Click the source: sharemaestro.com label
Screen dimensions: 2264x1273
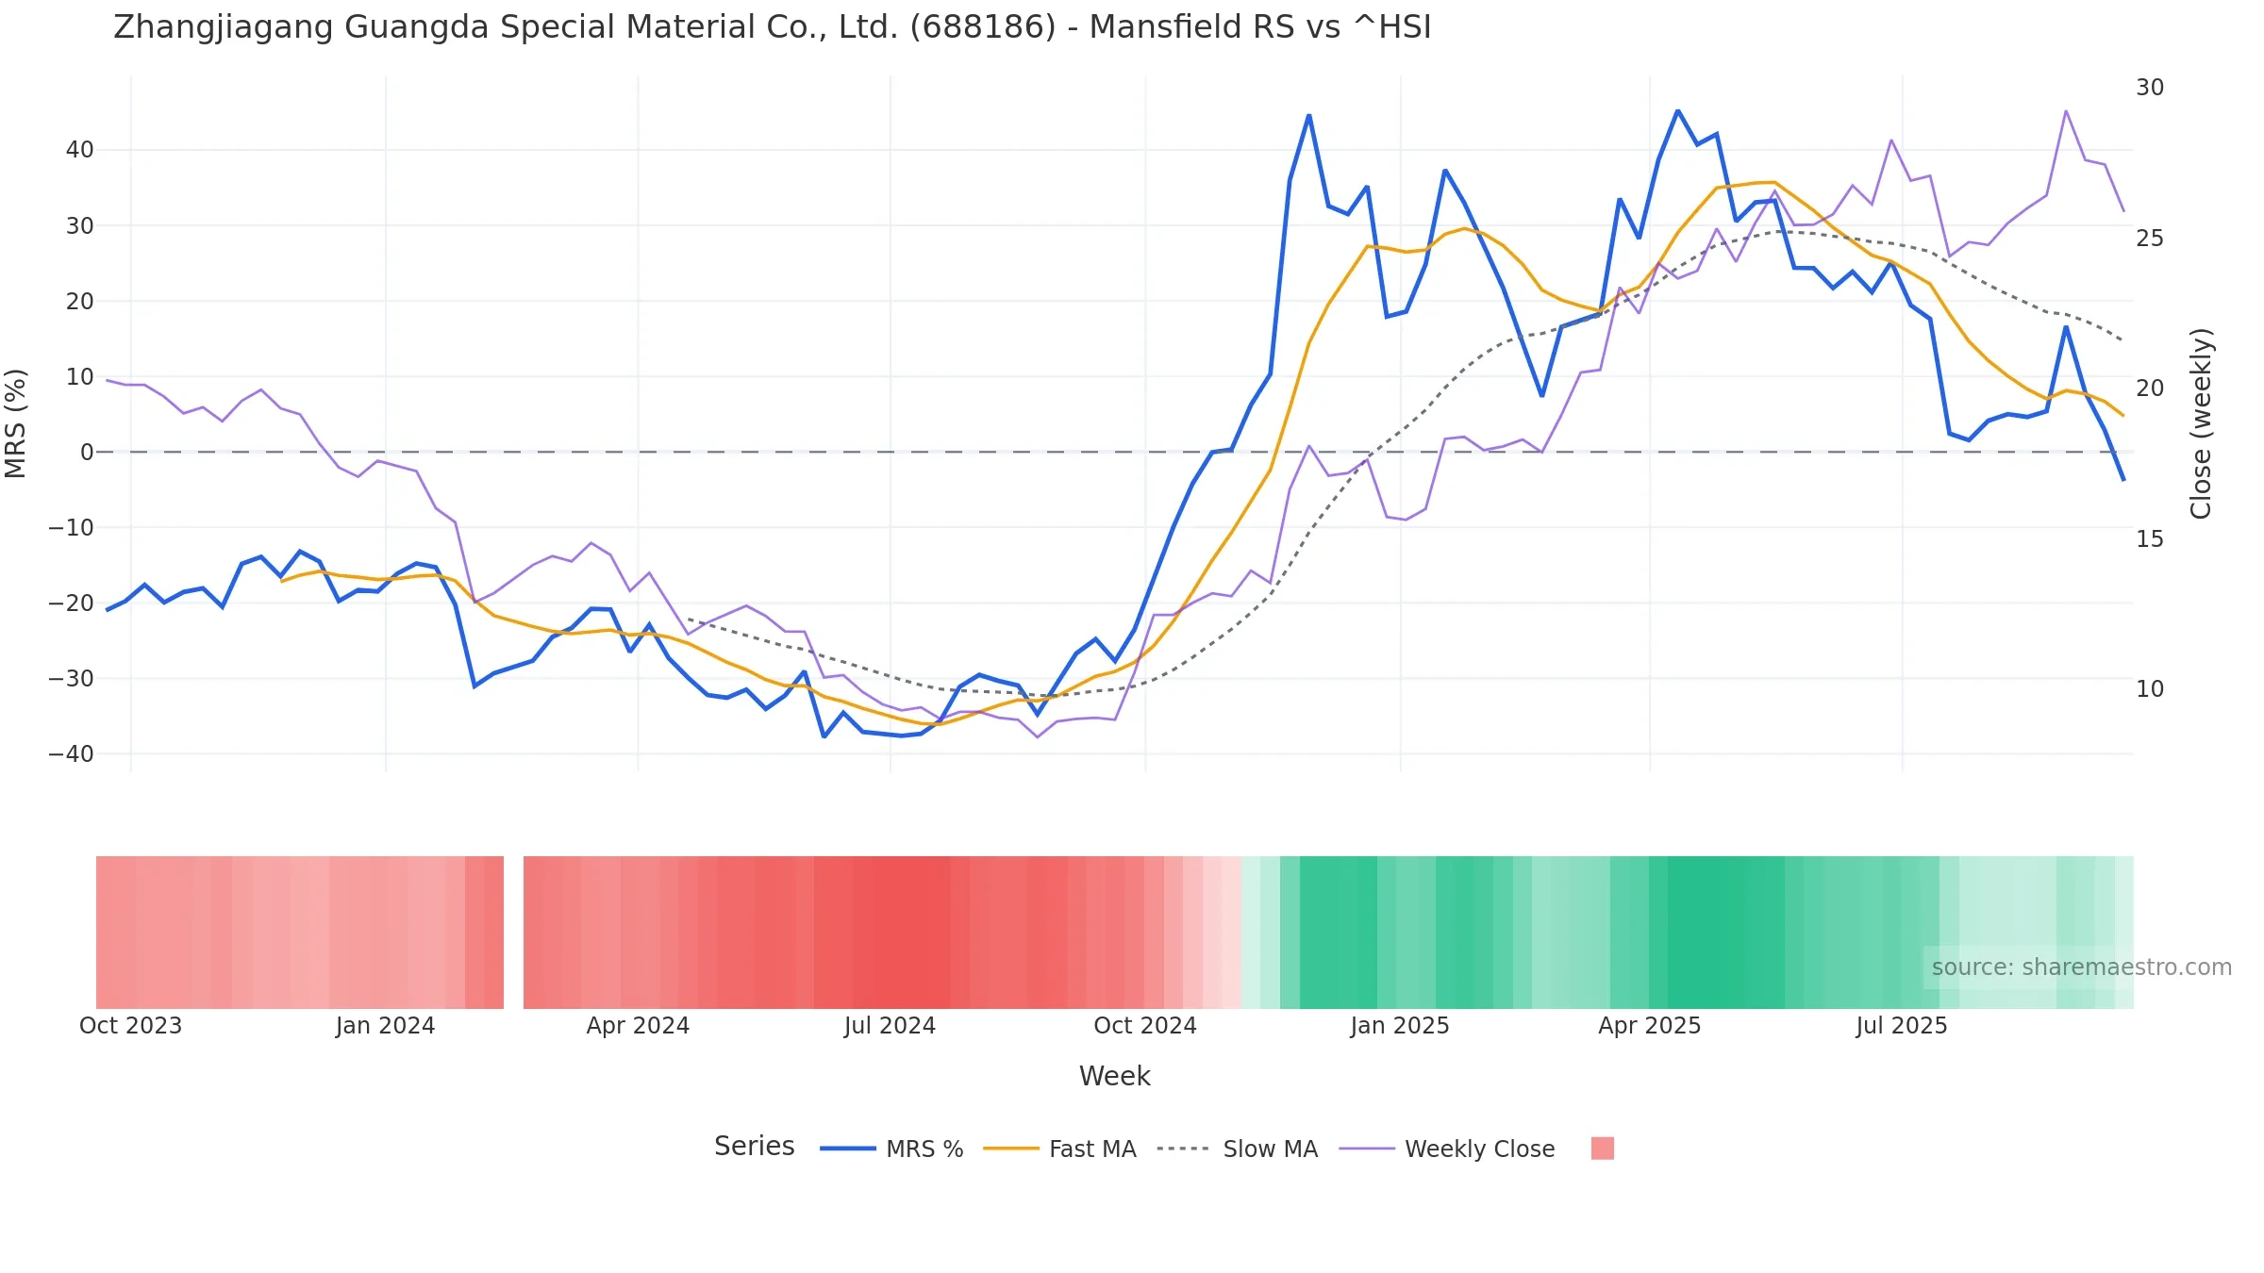(x=2081, y=967)
